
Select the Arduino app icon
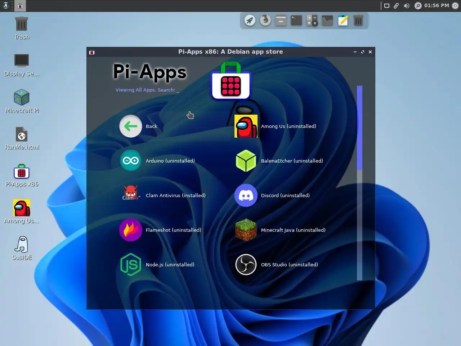tap(130, 161)
